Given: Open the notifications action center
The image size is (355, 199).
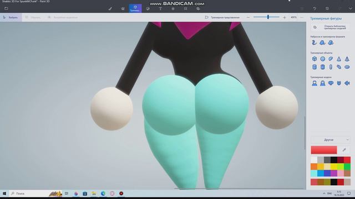Looking at the screenshot, I should click(349, 193).
